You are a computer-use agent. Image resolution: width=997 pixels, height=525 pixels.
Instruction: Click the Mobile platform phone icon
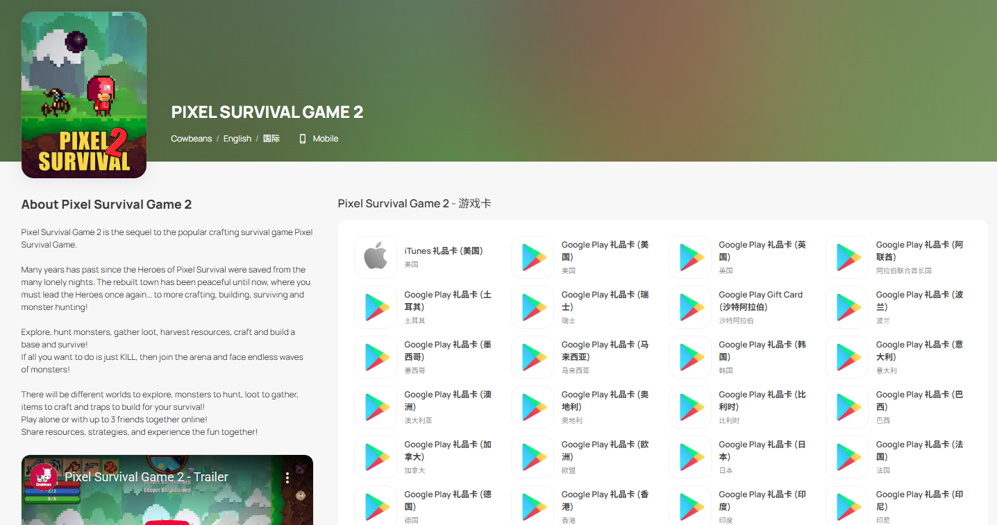(x=302, y=139)
